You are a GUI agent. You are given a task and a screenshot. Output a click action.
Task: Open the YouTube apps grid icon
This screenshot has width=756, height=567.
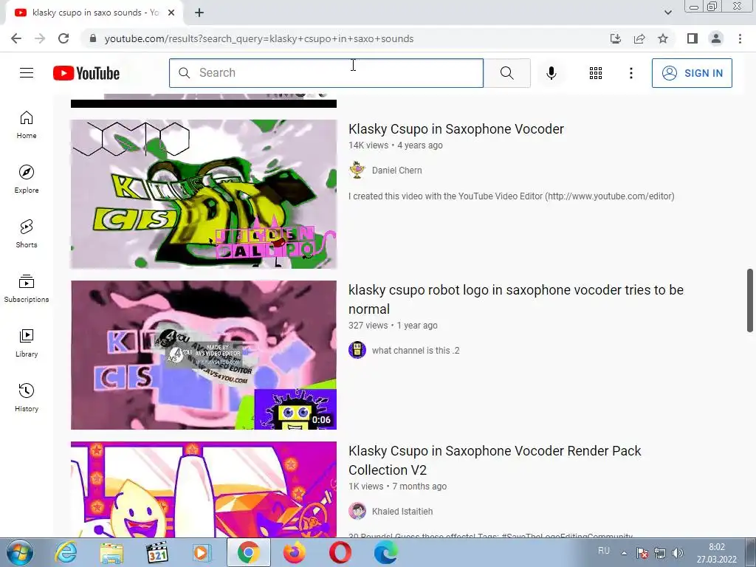coord(596,73)
